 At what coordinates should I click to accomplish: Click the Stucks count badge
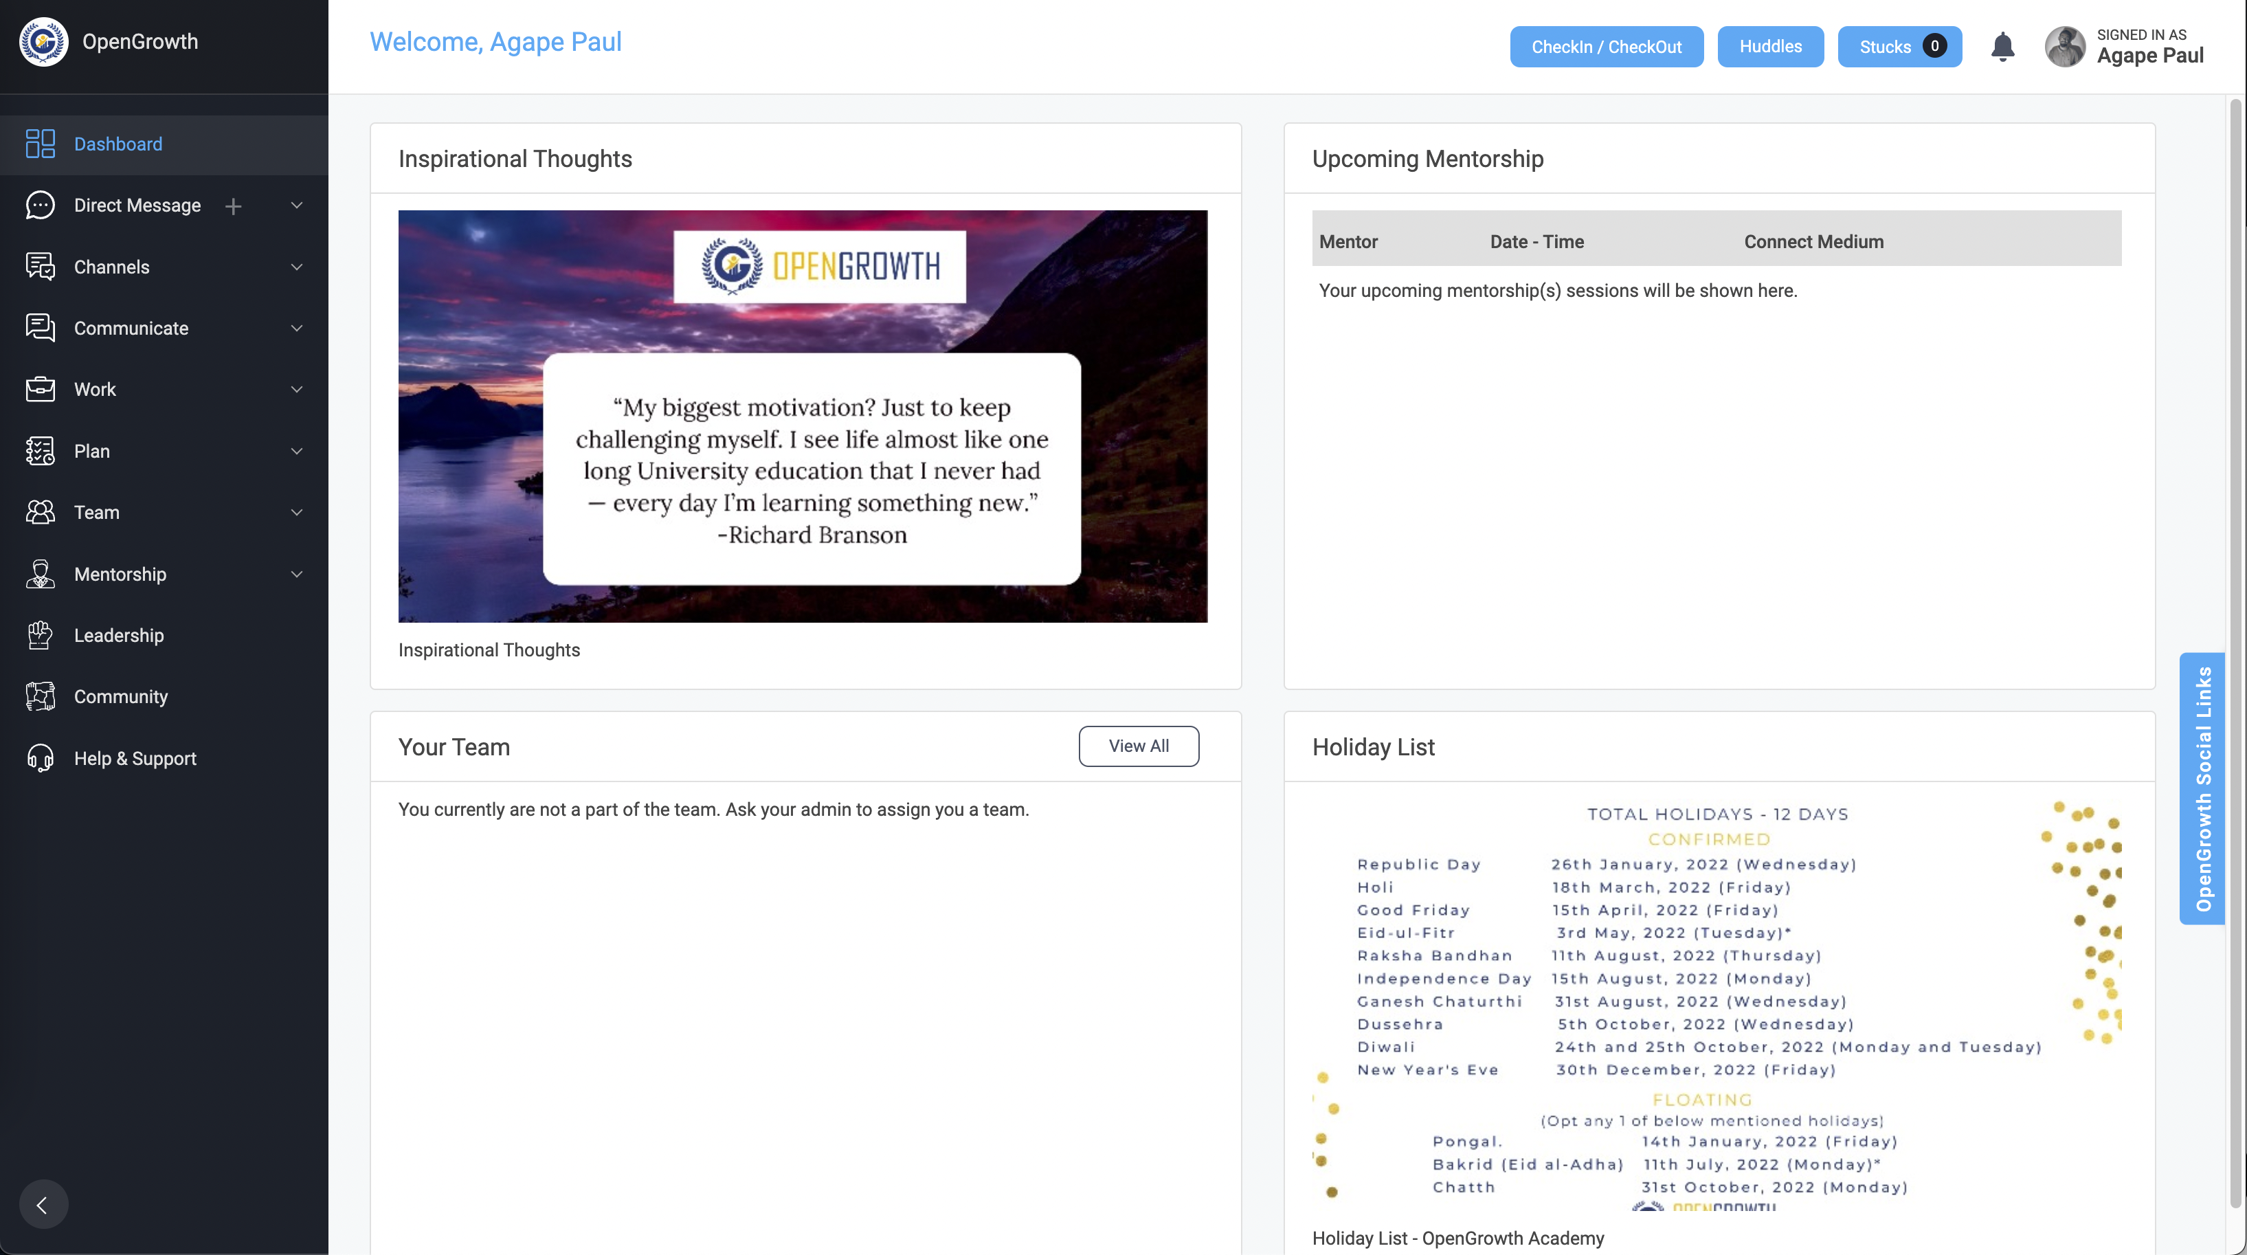[1934, 46]
